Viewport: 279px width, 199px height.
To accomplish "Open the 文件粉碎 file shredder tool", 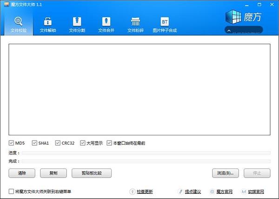I will pyautogui.click(x=135, y=25).
